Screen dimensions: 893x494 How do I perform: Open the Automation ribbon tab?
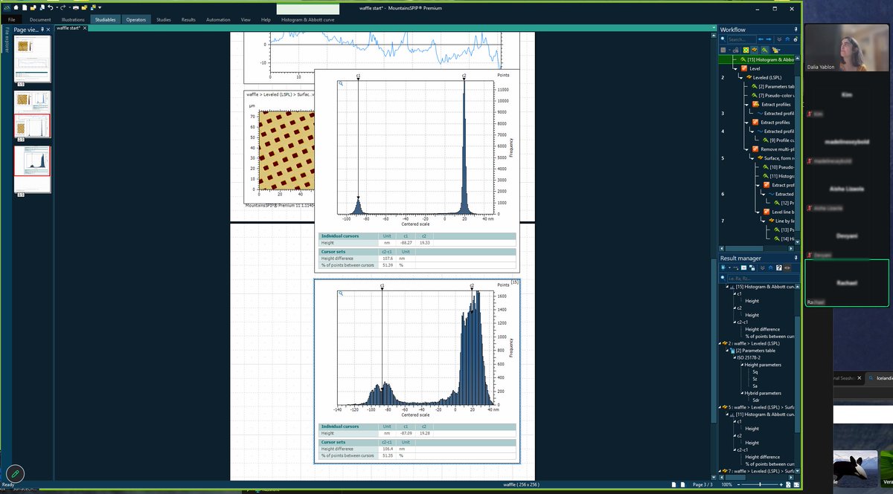218,19
